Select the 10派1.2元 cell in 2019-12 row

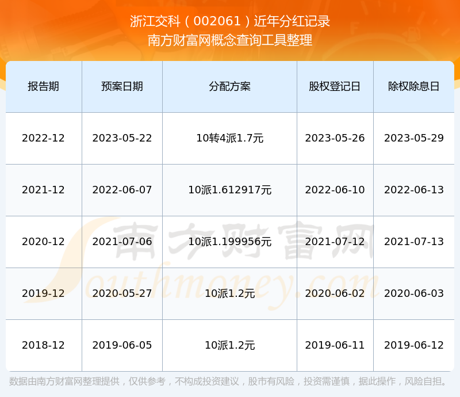tap(229, 293)
